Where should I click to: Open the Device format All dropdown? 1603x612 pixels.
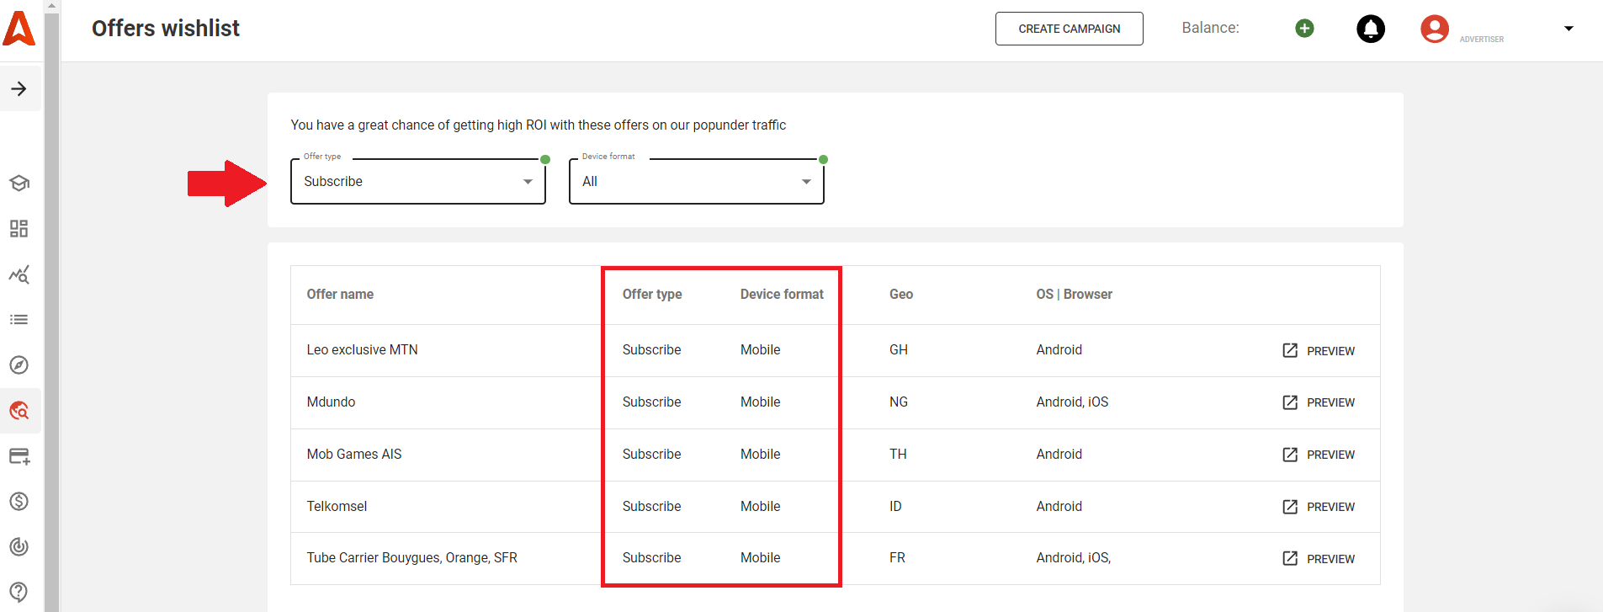click(697, 182)
